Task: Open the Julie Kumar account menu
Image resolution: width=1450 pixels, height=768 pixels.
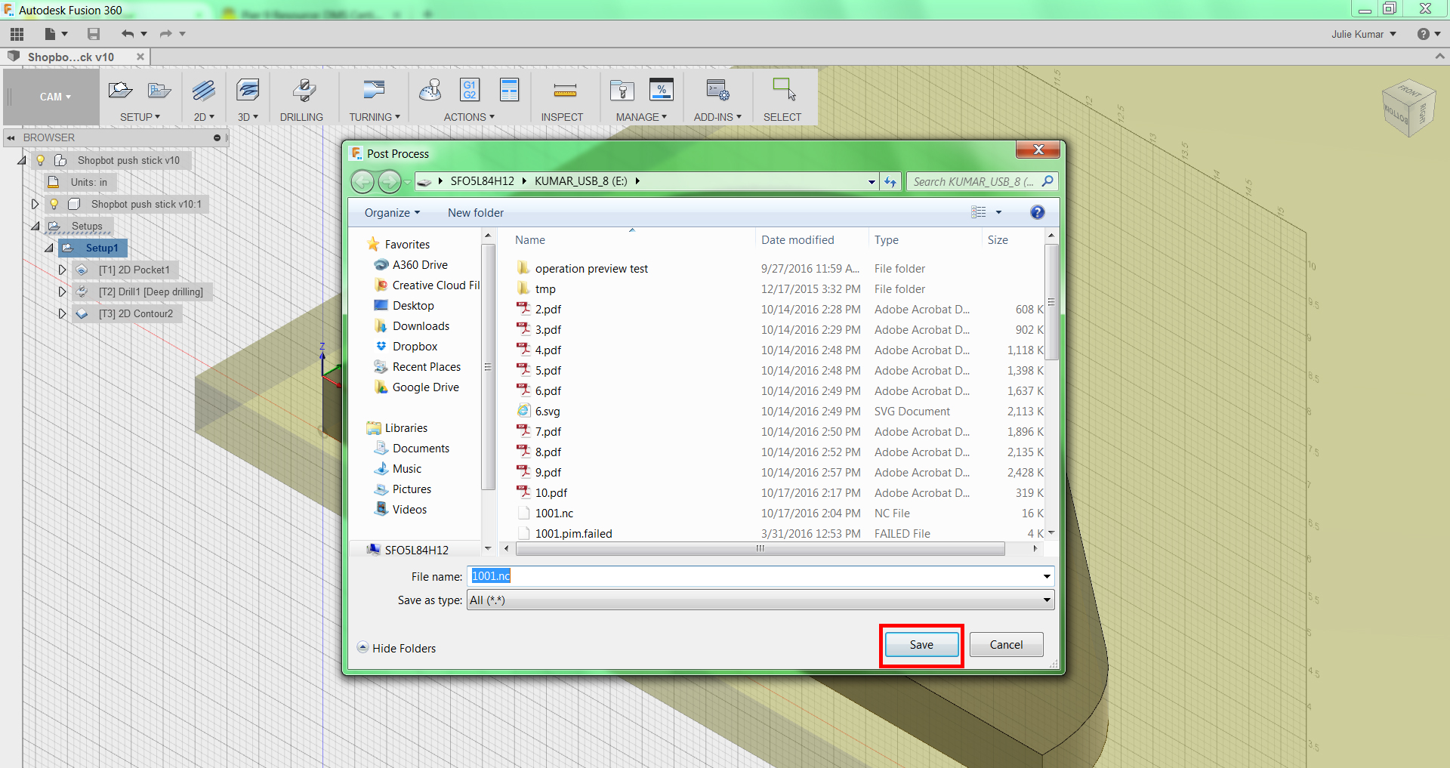Action: click(x=1363, y=35)
